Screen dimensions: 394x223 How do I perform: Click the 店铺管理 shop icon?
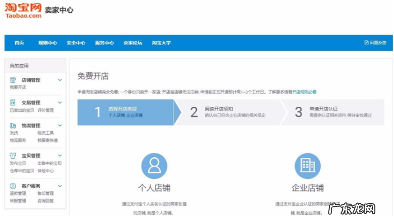pyautogui.click(x=13, y=80)
